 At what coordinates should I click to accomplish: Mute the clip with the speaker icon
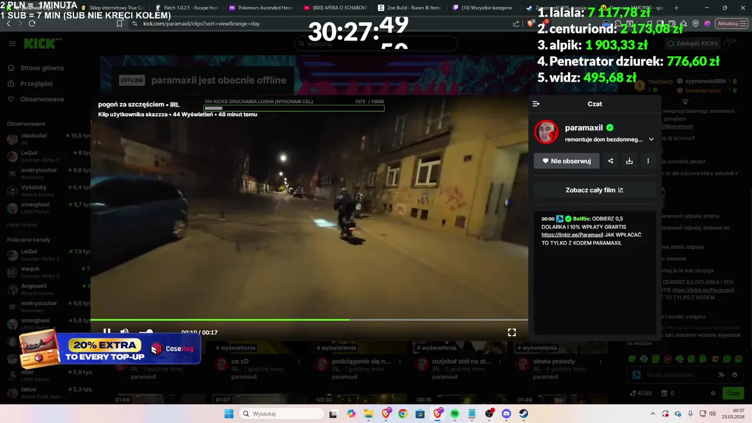124,332
